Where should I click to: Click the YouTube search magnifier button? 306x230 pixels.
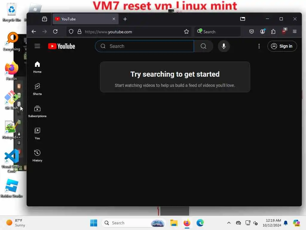click(x=203, y=46)
